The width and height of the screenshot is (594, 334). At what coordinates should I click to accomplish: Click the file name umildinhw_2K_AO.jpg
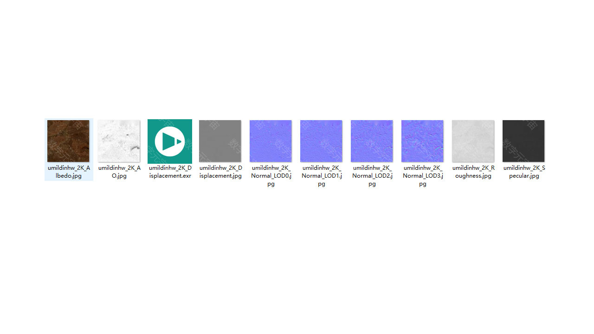coord(119,172)
